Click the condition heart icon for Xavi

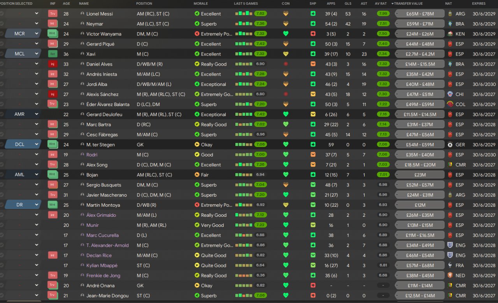[286, 54]
